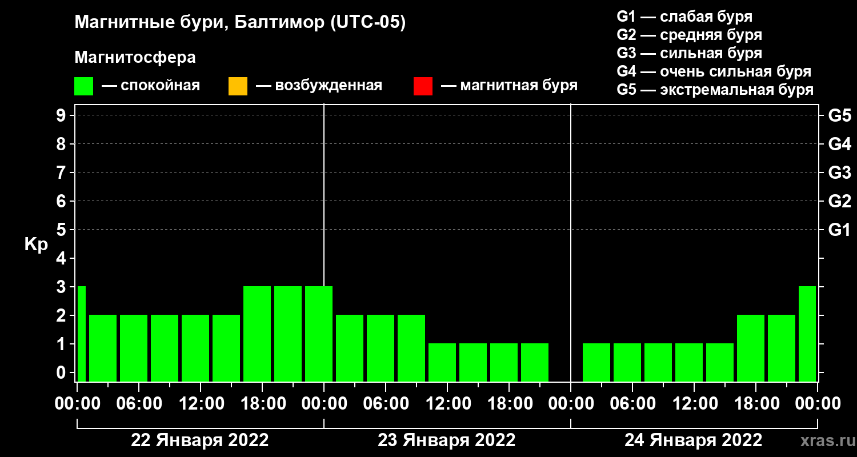Click the first Kp 1 bar on 24 January
This screenshot has width=857, height=457.
click(596, 362)
